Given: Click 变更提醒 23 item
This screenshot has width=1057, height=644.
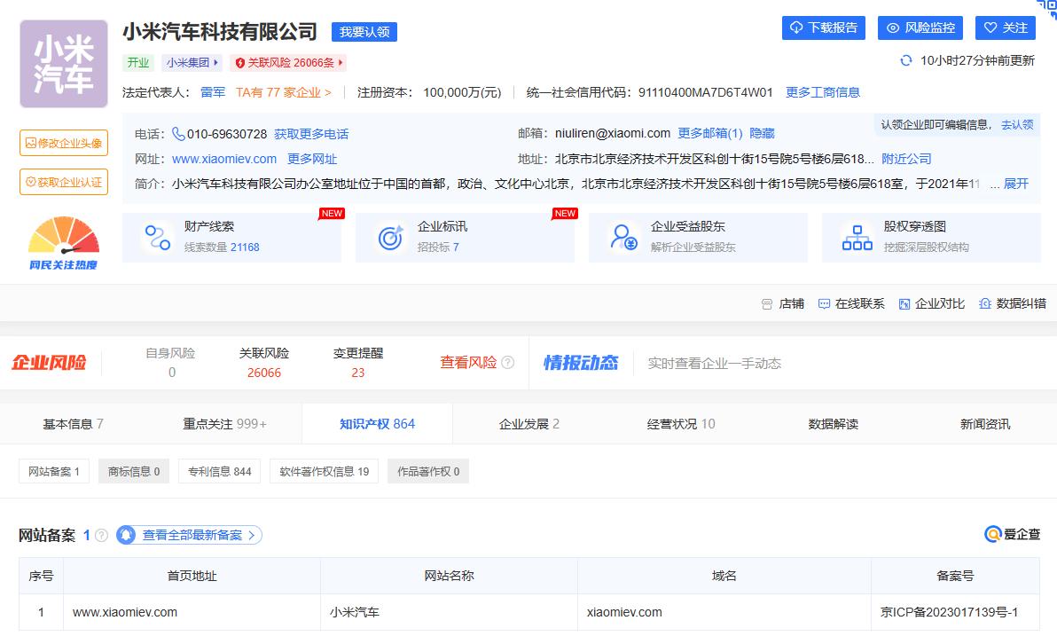Looking at the screenshot, I should pyautogui.click(x=358, y=363).
